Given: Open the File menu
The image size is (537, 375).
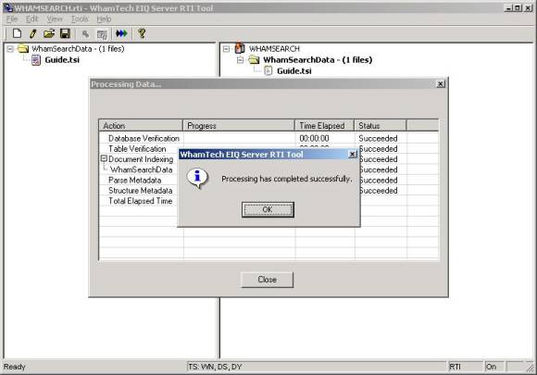Looking at the screenshot, I should [x=12, y=19].
